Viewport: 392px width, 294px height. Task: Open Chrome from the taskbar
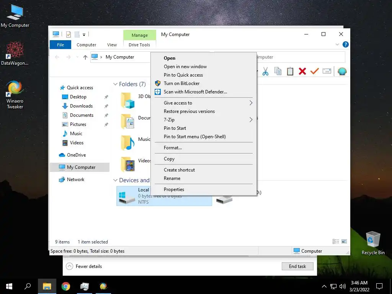pyautogui.click(x=66, y=286)
